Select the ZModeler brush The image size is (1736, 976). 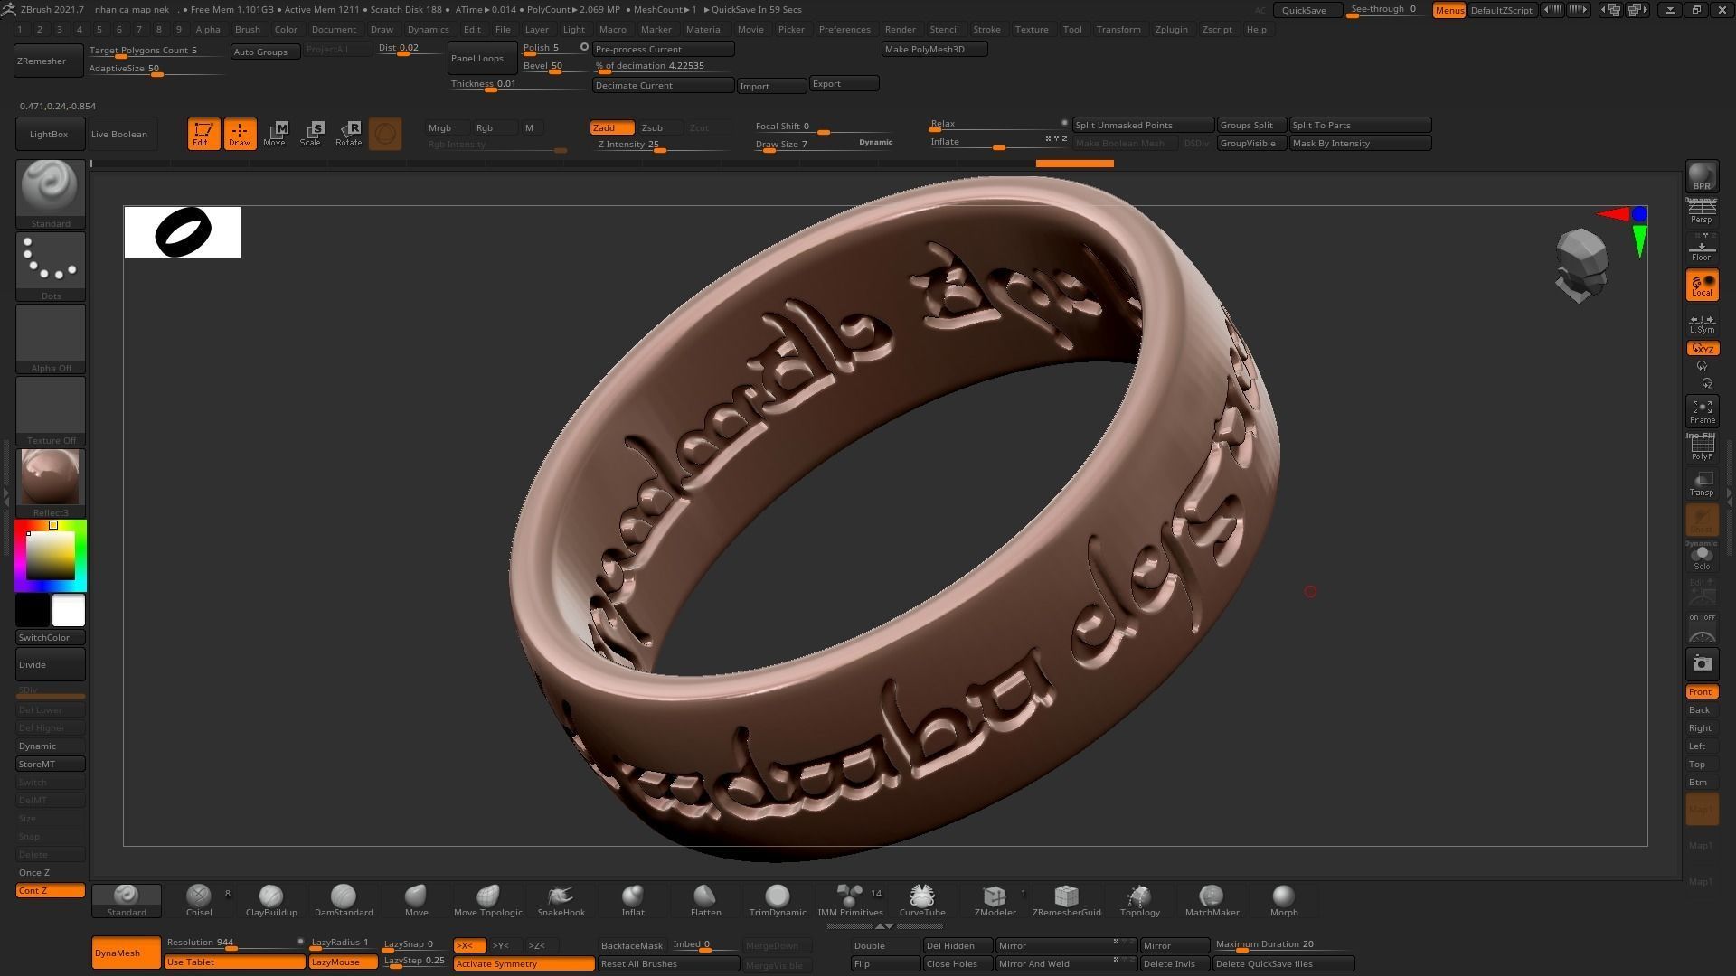[x=995, y=900]
